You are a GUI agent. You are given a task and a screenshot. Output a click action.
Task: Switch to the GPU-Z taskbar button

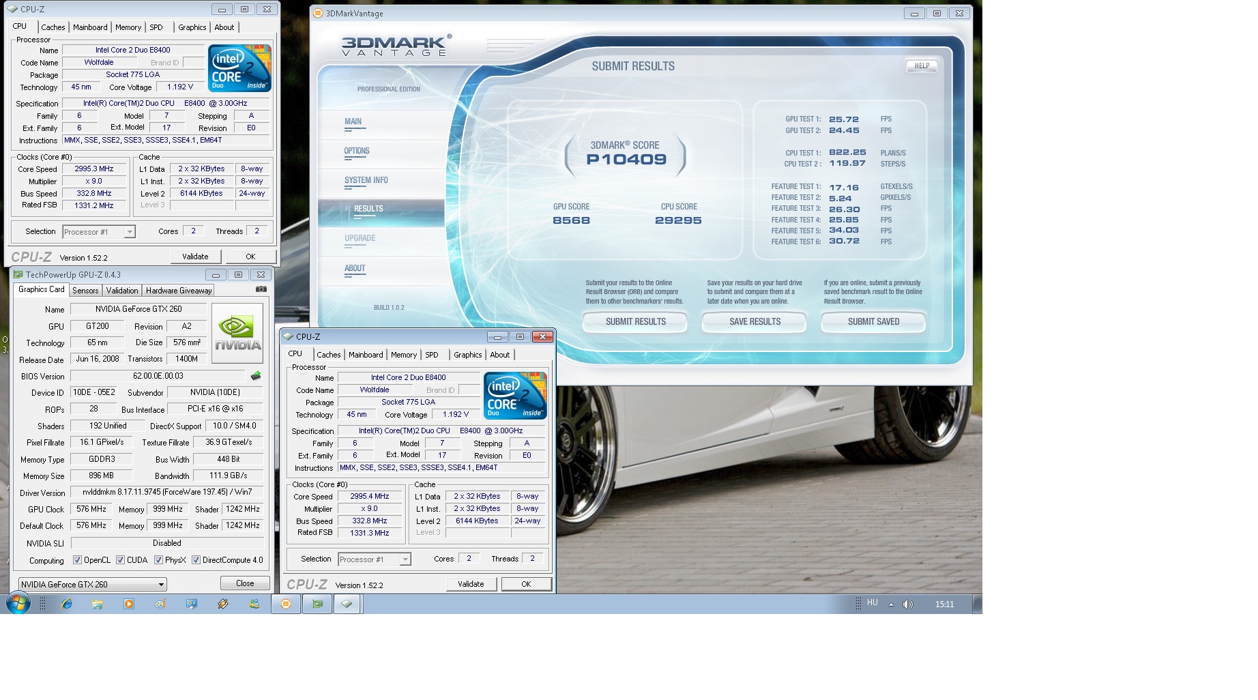317,604
